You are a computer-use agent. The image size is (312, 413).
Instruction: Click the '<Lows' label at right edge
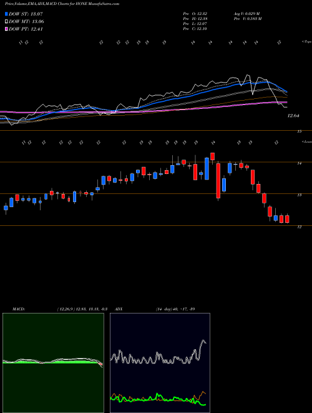[x=306, y=141]
